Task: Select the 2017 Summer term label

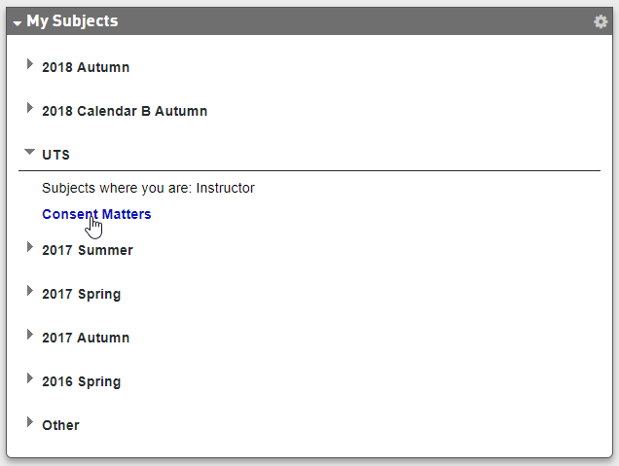Action: click(x=88, y=250)
